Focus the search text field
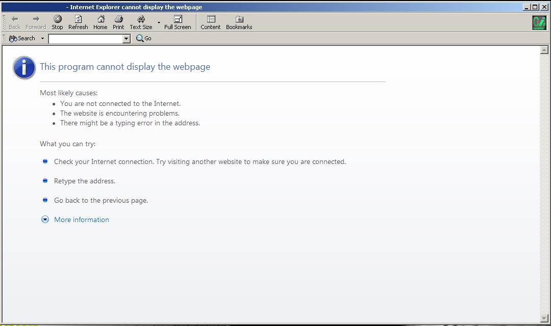 86,39
